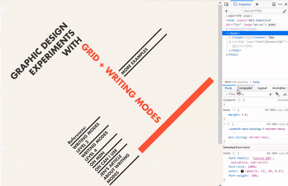Open Jen's article about writing modes
Image resolution: width=288 pixels, height=186 pixels.
coord(115,168)
